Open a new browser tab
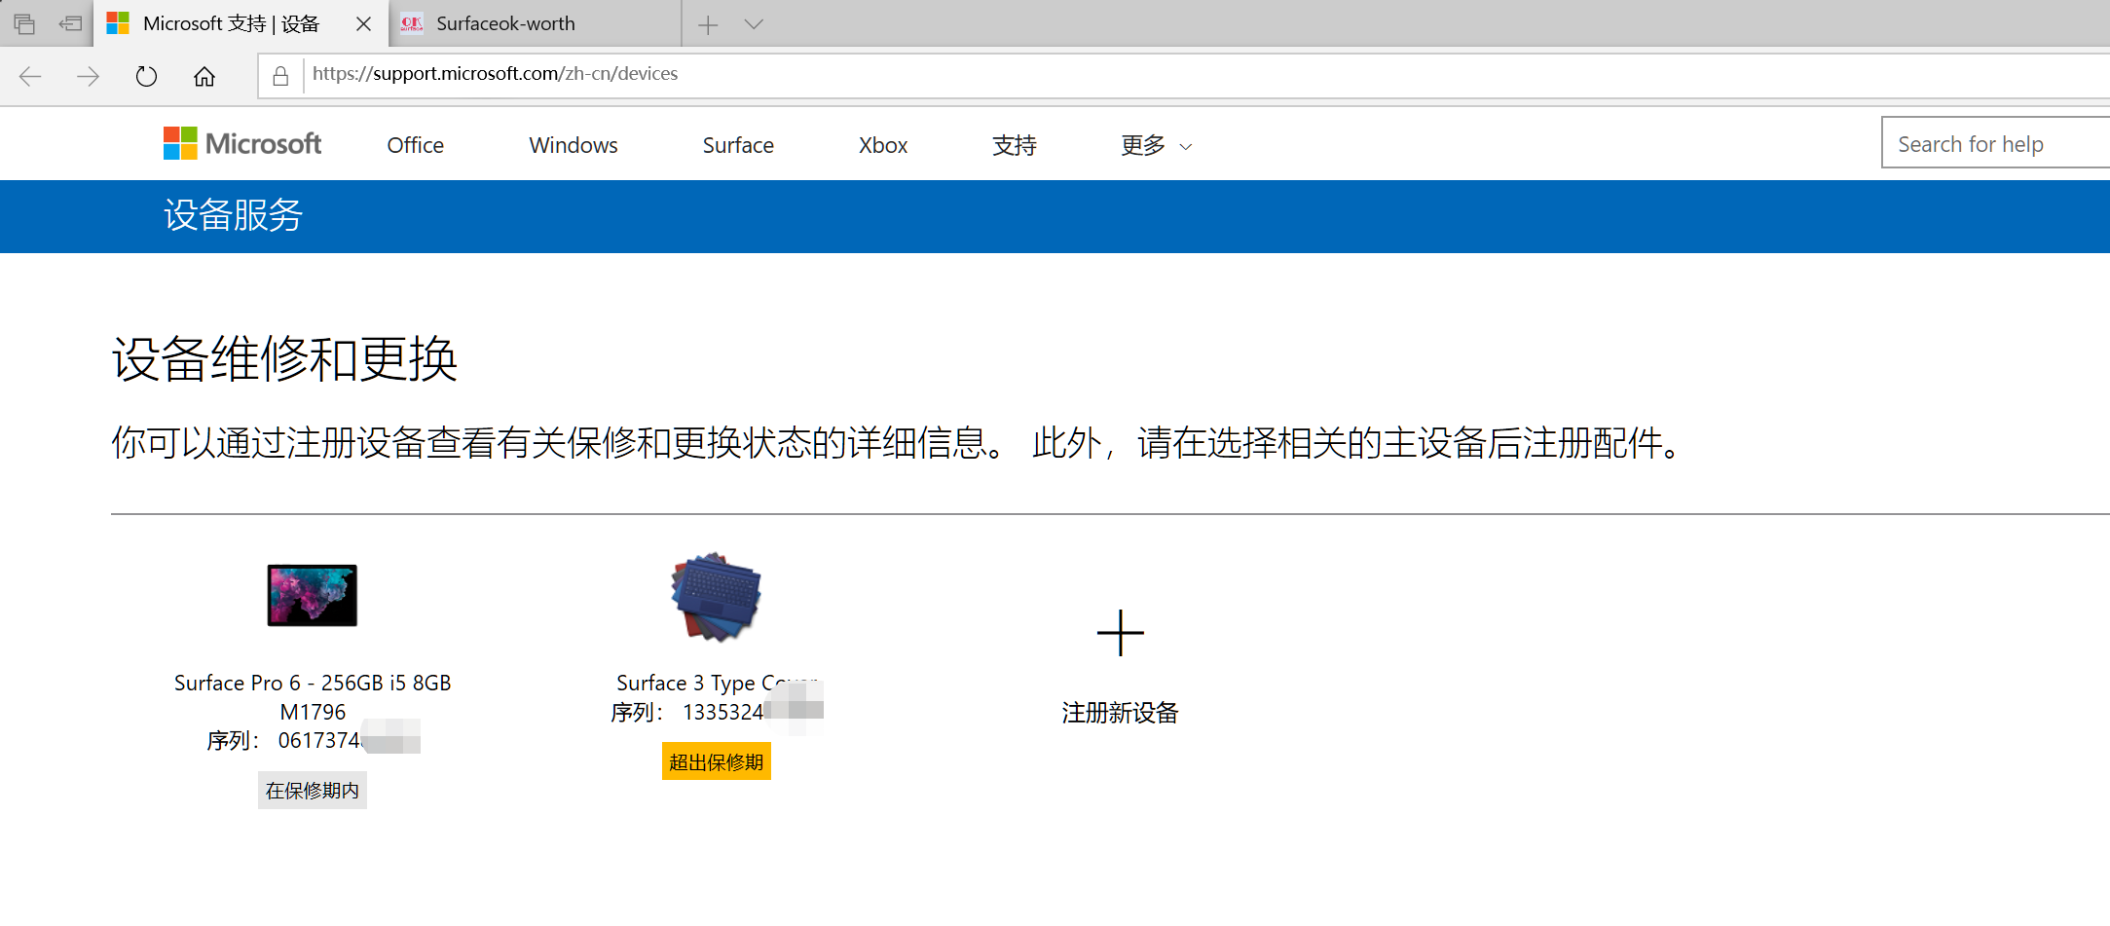This screenshot has width=2110, height=926. (707, 22)
